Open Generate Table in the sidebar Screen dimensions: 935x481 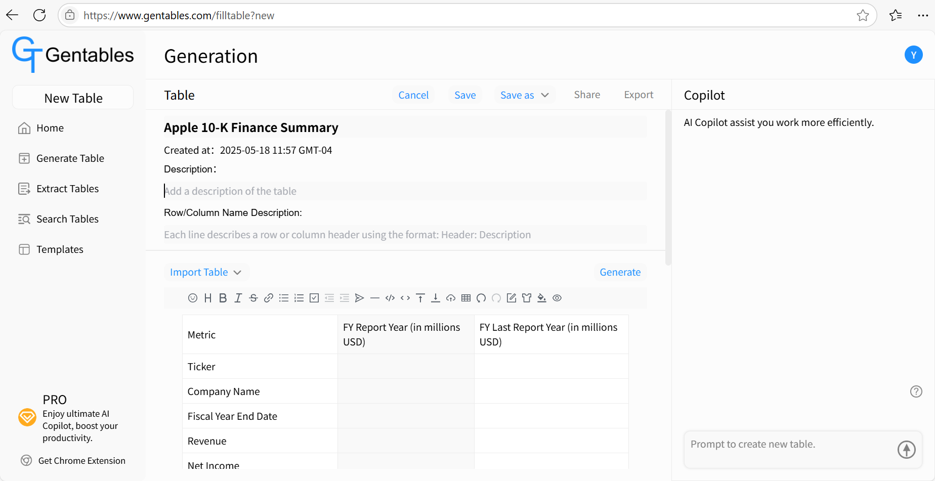[x=61, y=158]
